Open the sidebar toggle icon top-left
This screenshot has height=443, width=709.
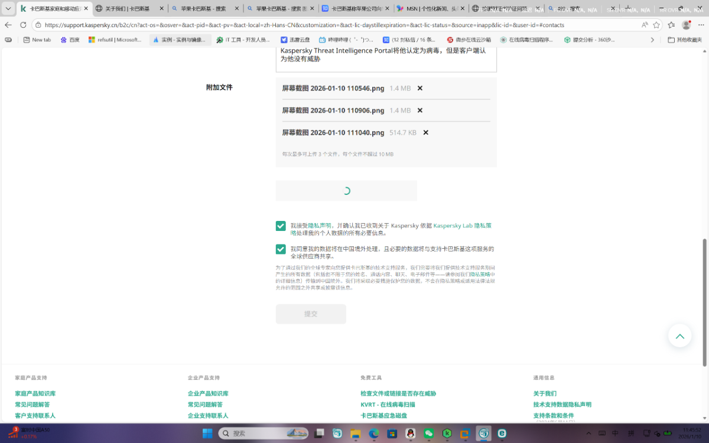click(8, 40)
